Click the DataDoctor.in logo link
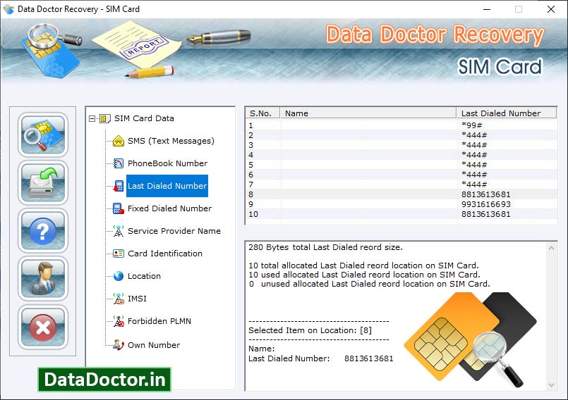Image resolution: width=568 pixels, height=400 pixels. tap(104, 380)
